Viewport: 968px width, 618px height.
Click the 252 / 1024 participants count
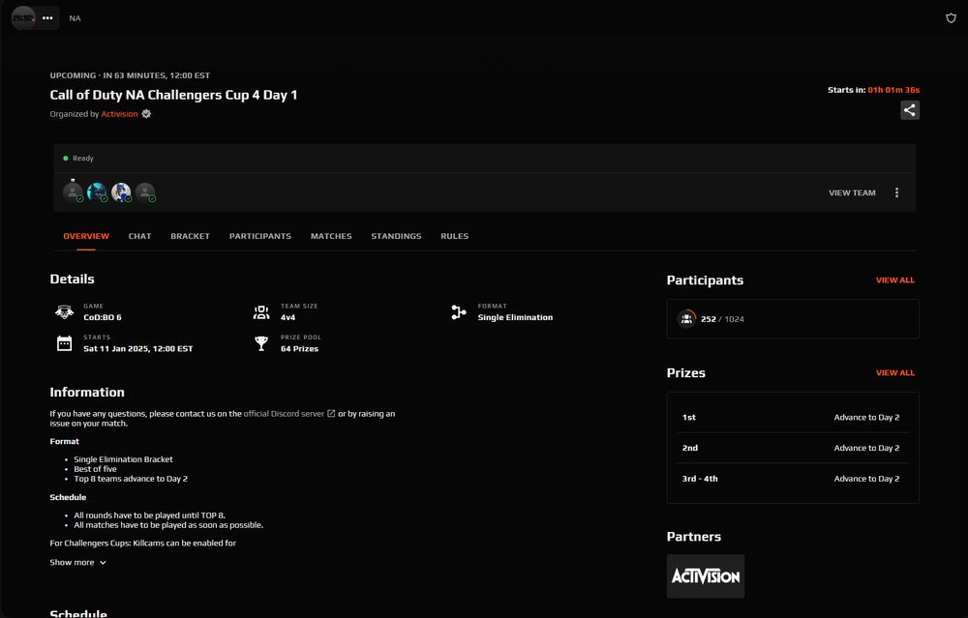coord(722,319)
